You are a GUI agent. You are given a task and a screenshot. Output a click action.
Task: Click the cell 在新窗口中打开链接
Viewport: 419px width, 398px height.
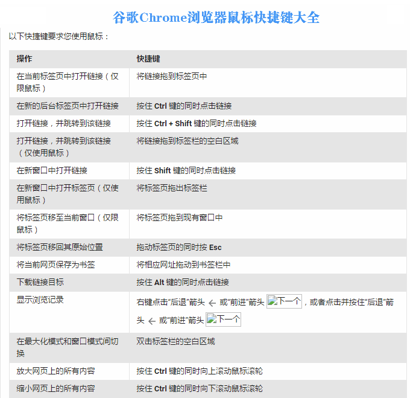[x=69, y=170]
